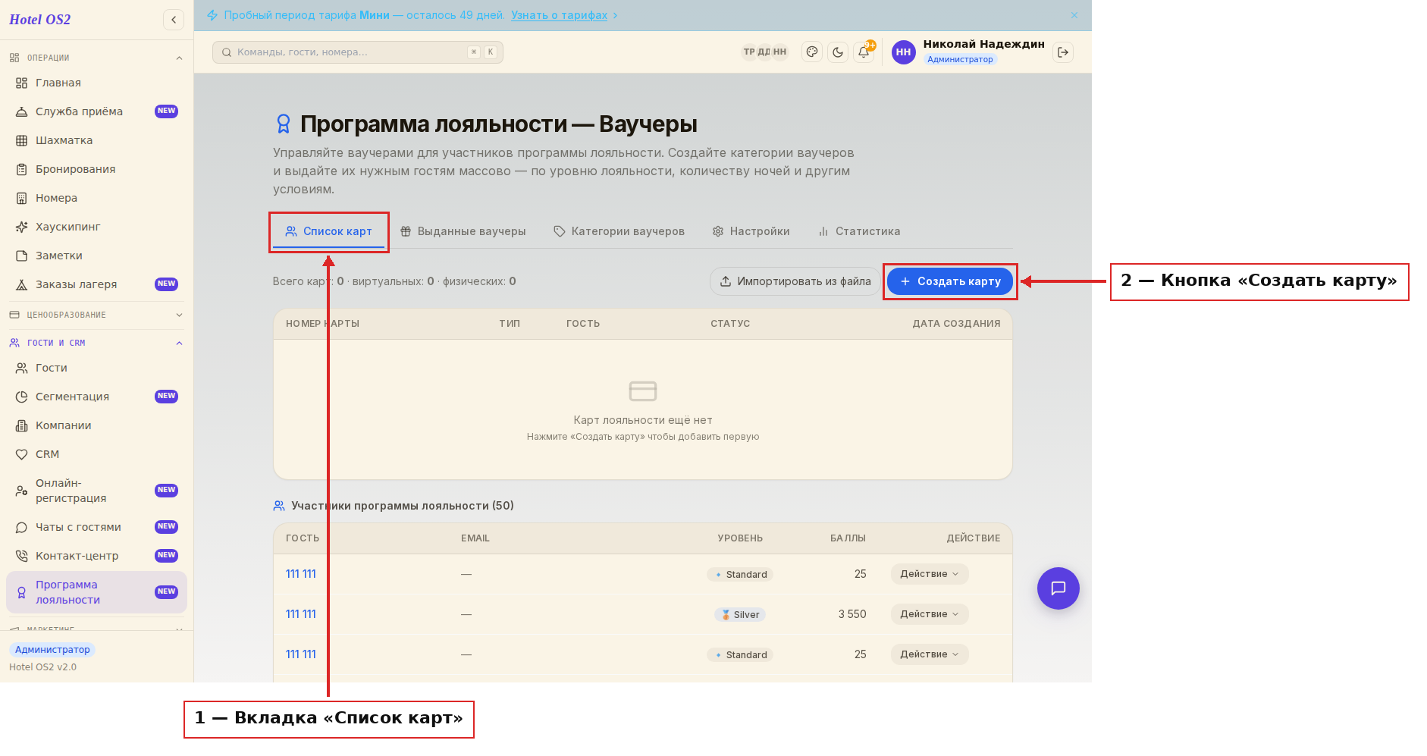
Task: Click the 3 550 points value
Action: [852, 614]
